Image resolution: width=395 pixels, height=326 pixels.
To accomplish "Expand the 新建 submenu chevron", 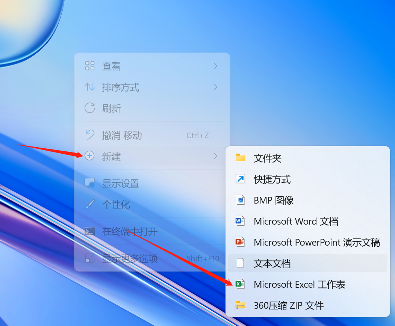I will click(x=215, y=156).
